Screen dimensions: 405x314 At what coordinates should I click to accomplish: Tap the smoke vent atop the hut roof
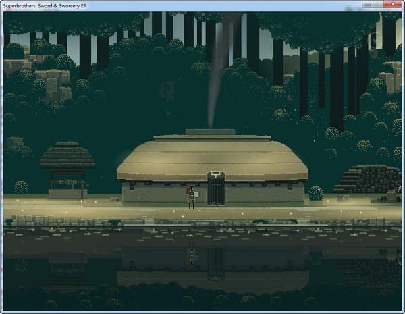pos(210,132)
